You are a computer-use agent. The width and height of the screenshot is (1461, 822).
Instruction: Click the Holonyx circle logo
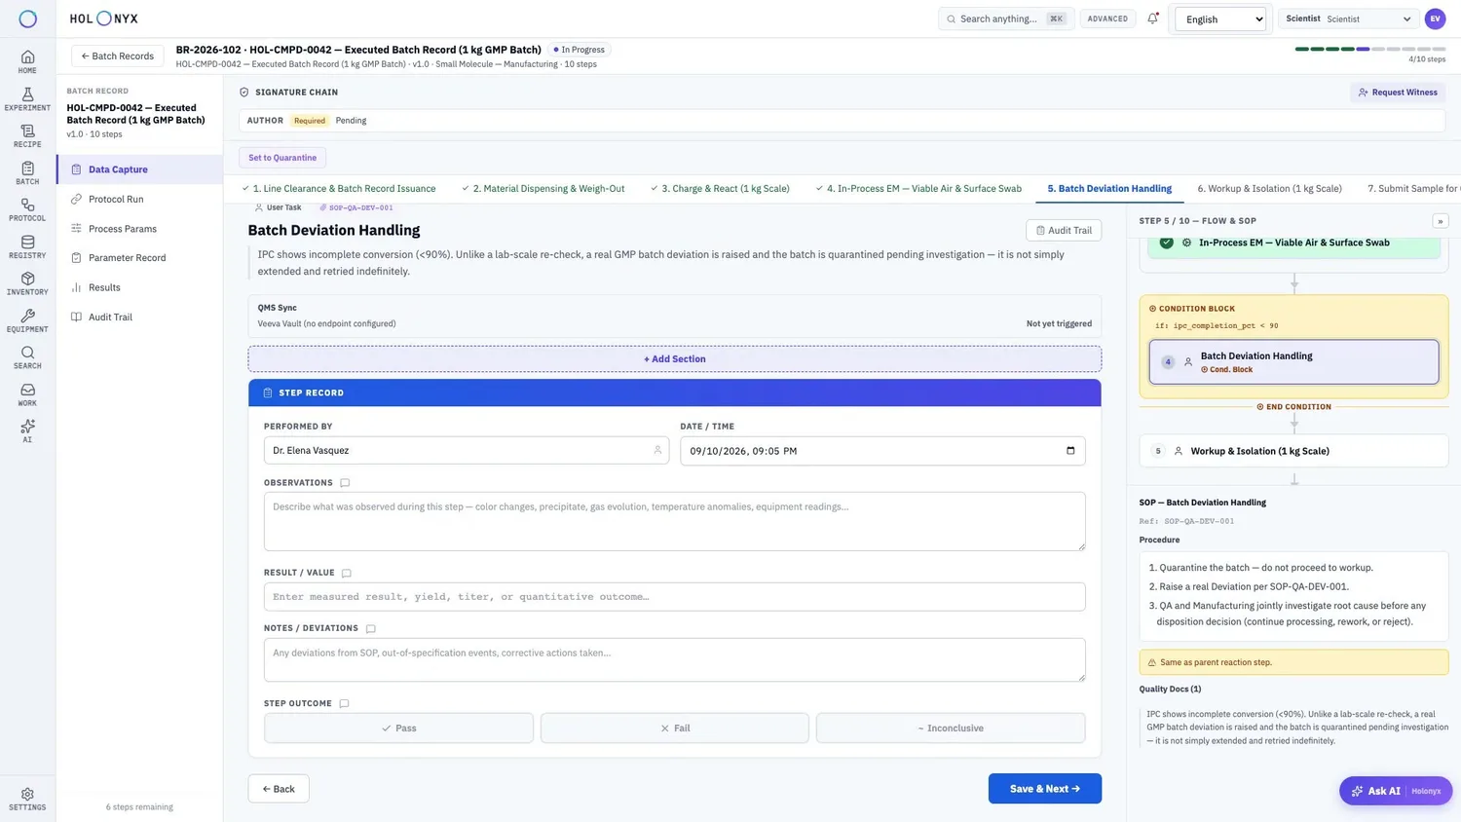[27, 19]
